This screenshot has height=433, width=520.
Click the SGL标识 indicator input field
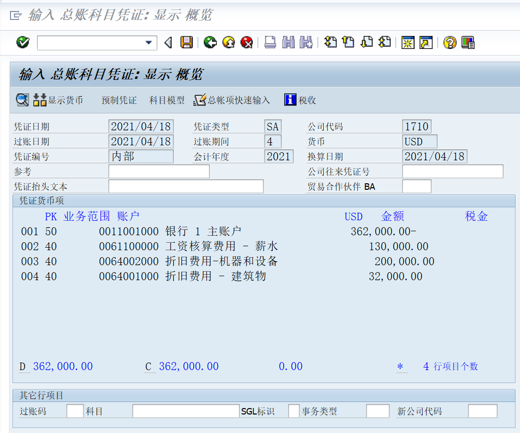click(x=294, y=411)
